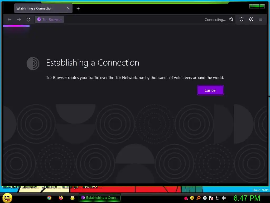
Task: Click the Build 7601 desktop text
Action: coord(261,190)
